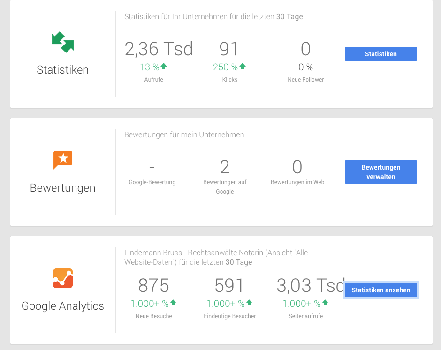441x350 pixels.
Task: Click the green arrows Statistiken icon
Action: pos(63,42)
